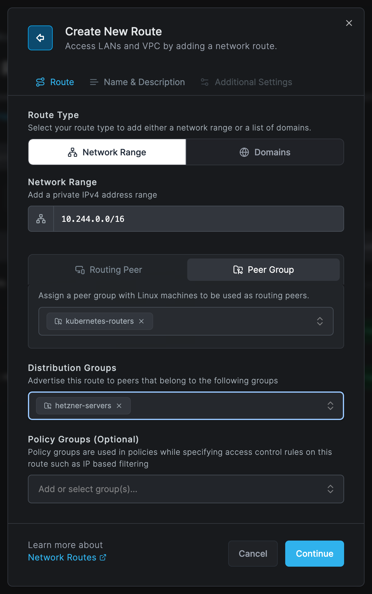This screenshot has width=372, height=594.
Task: Click the route arrow icon in the header
Action: (40, 38)
